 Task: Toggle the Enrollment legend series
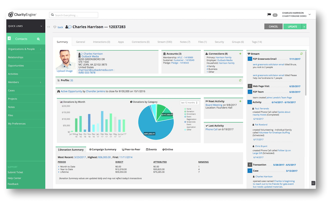click(x=190, y=114)
